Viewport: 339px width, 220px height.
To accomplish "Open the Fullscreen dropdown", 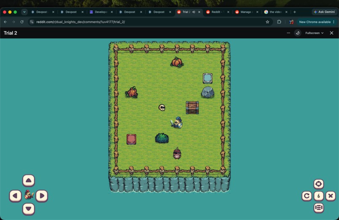I will (x=314, y=33).
